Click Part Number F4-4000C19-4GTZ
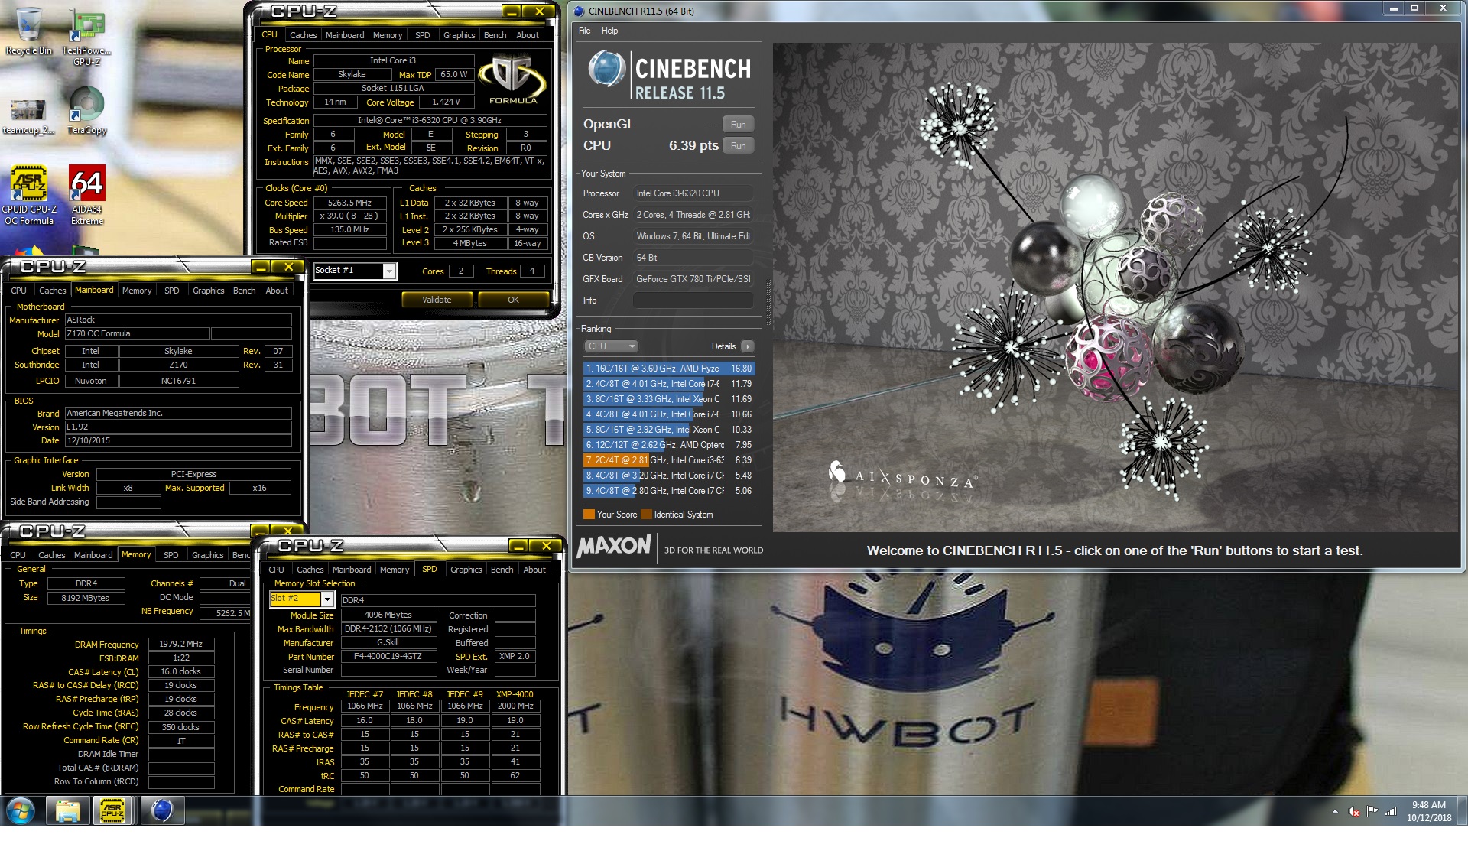The height and width of the screenshot is (867, 1468). (388, 656)
